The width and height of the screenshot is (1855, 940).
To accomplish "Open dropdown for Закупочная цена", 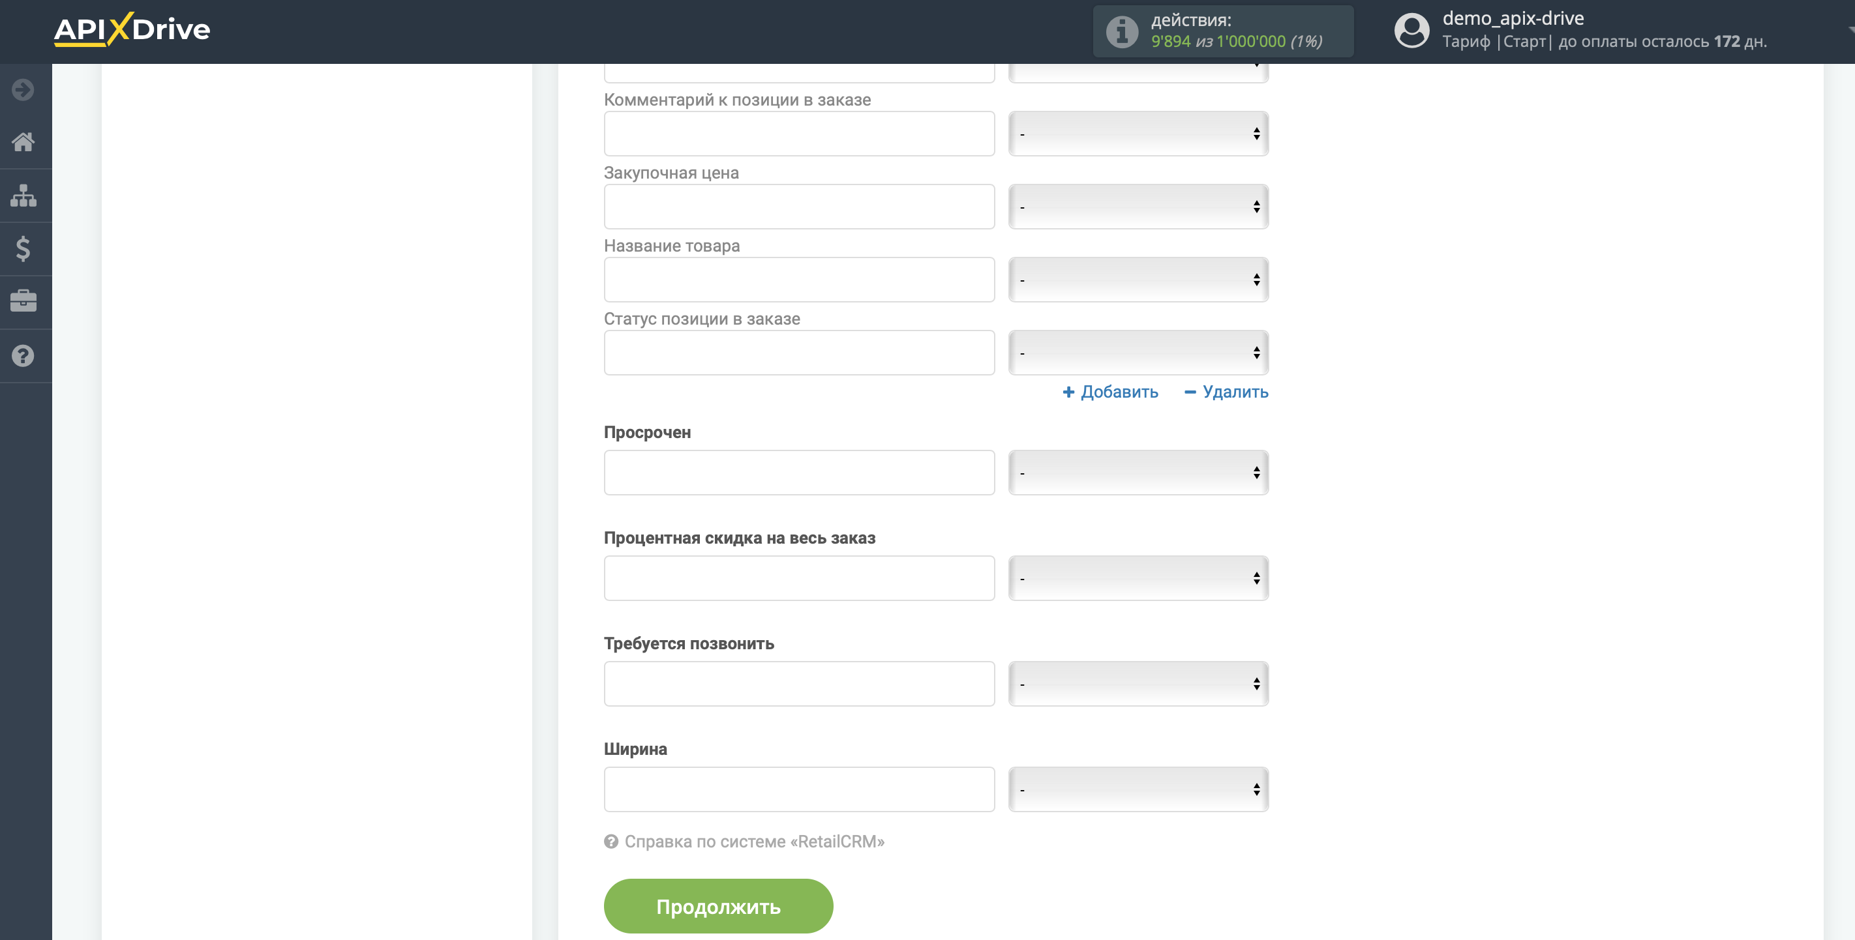I will click(x=1138, y=207).
